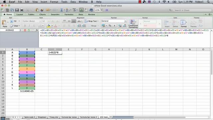Click the Filter funnel toolbar icon
213x120 pixels.
point(74,10)
